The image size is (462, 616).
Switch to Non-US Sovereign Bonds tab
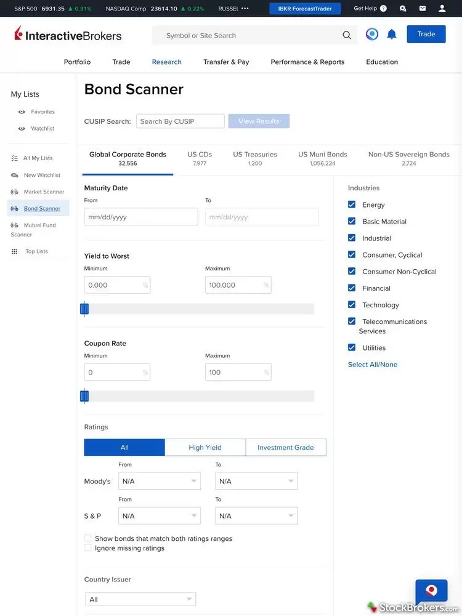pos(408,158)
